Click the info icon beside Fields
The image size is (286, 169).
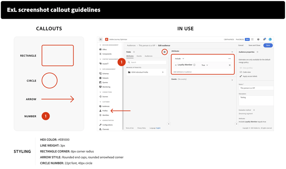pos(134,52)
